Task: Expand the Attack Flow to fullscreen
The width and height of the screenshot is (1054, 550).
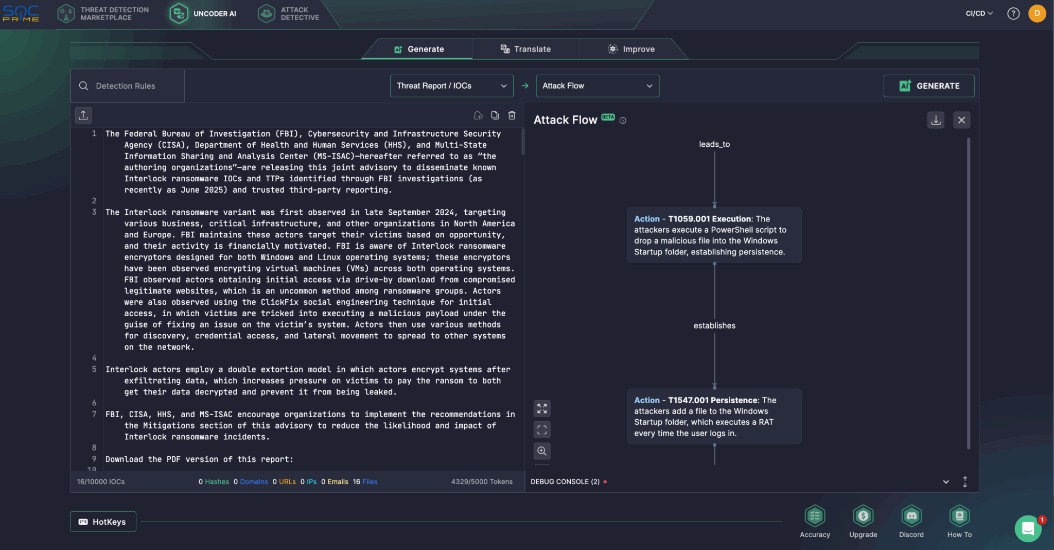Action: click(x=541, y=408)
